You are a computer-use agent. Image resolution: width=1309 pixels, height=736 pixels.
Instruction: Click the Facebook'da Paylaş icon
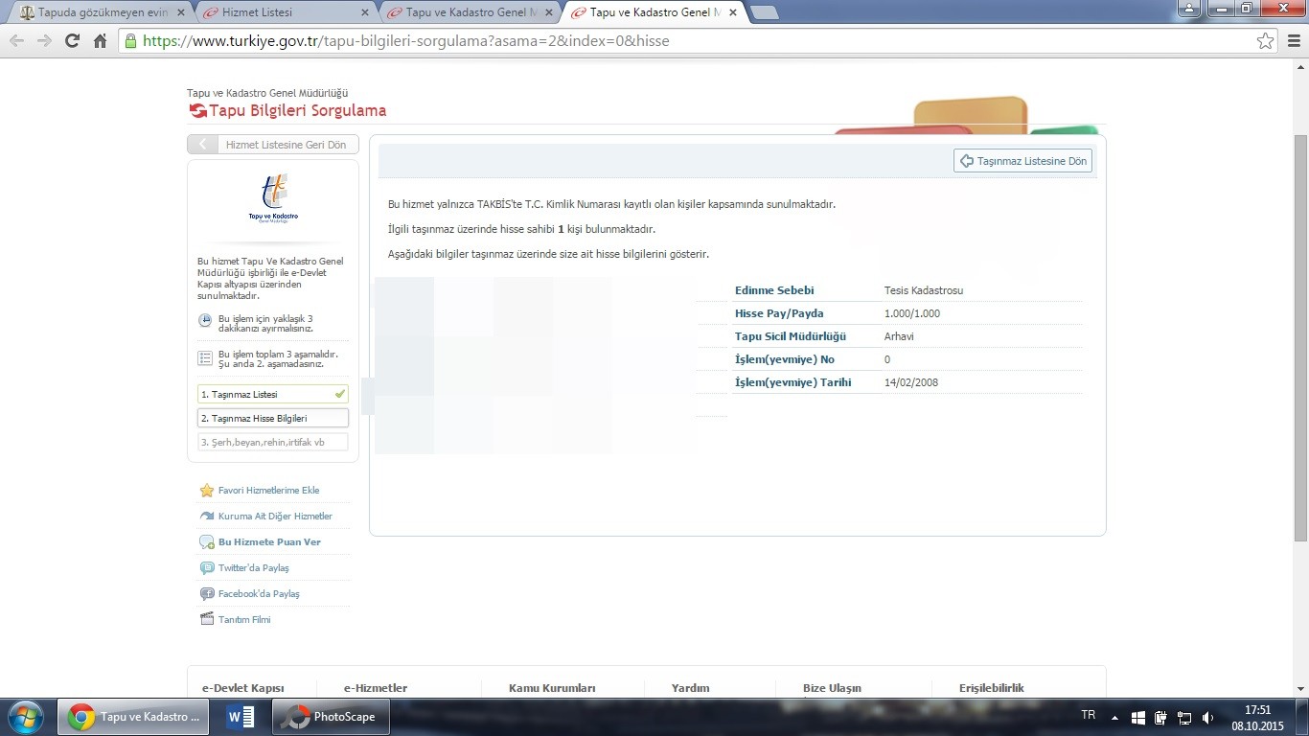click(206, 594)
